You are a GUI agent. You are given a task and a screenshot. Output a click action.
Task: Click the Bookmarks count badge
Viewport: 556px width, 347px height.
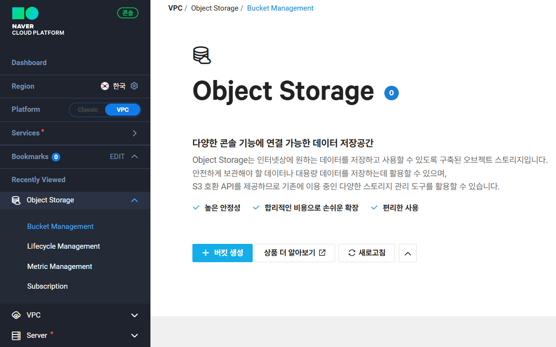pos(55,157)
